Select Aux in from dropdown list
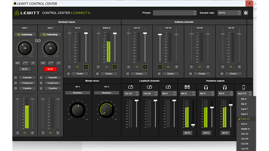 tap(246, 124)
